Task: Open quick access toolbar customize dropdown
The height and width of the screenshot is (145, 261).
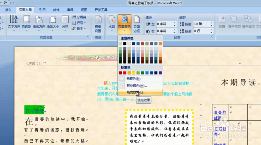Action: [x=13, y=3]
